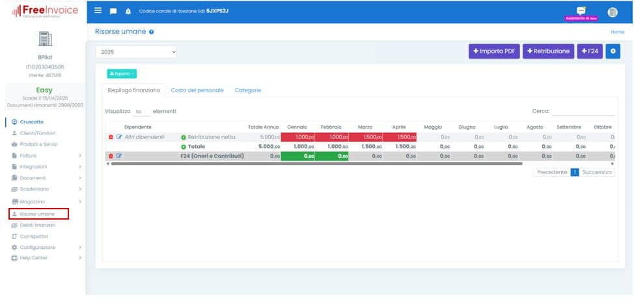Click the scrollbar right arrow of the table
This screenshot has width=634, height=308.
point(613,164)
